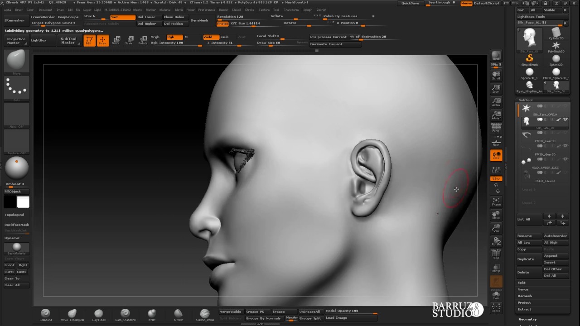Expand the Remesh section
This screenshot has height=326, width=580.
pos(525,296)
